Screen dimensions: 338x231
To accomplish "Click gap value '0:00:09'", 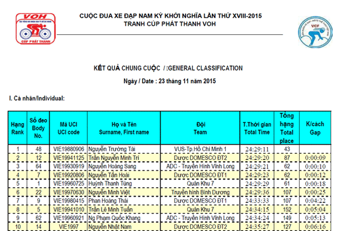I will pos(315,158).
